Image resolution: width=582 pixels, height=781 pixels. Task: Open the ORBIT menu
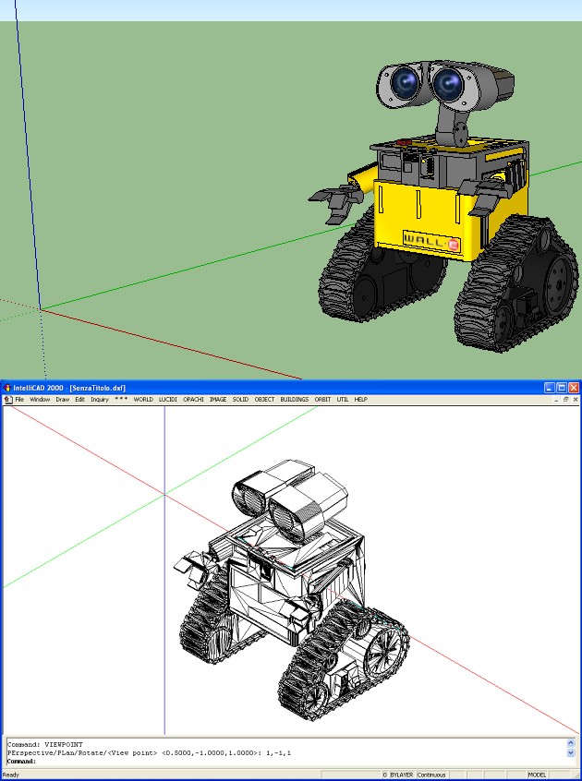pyautogui.click(x=323, y=400)
